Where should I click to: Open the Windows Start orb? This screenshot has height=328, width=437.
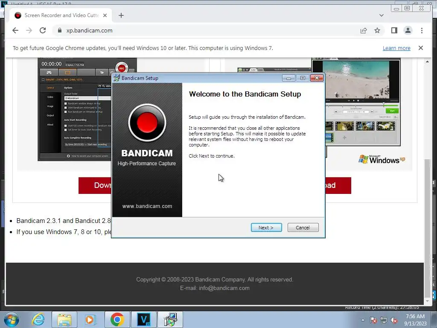coord(12,319)
